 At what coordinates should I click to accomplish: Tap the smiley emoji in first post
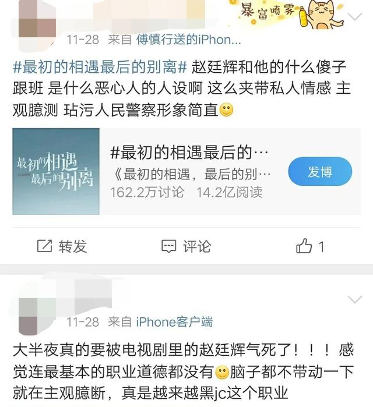[227, 110]
